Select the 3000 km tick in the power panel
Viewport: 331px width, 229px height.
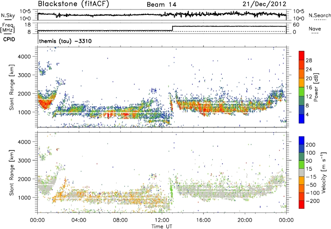coord(24,75)
